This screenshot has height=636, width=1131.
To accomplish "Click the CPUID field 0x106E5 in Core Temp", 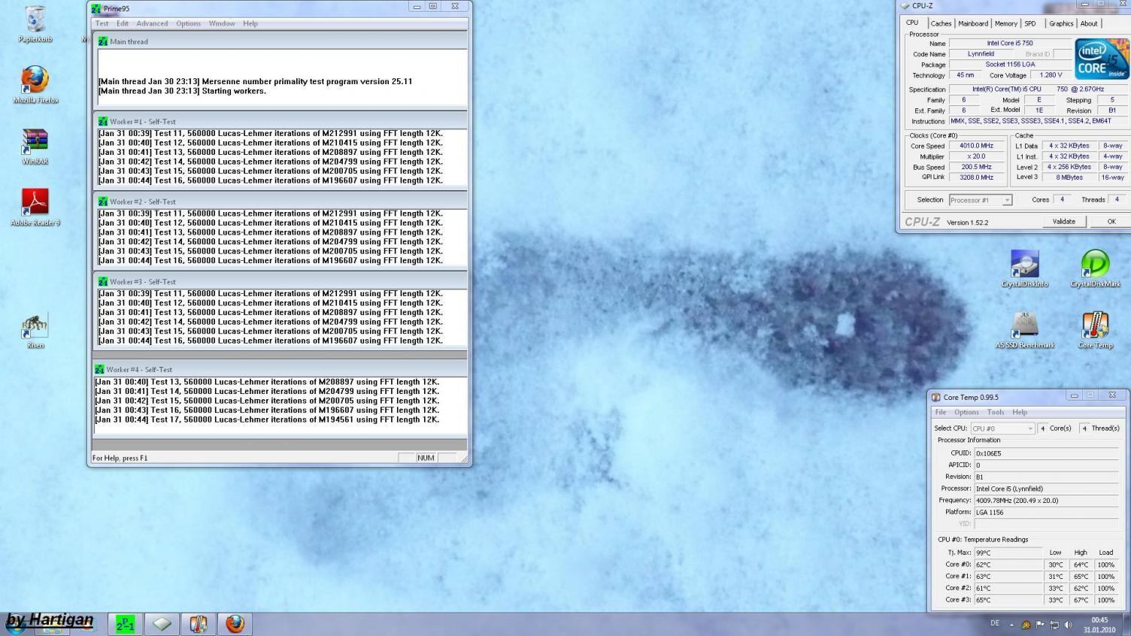I will coord(1045,453).
